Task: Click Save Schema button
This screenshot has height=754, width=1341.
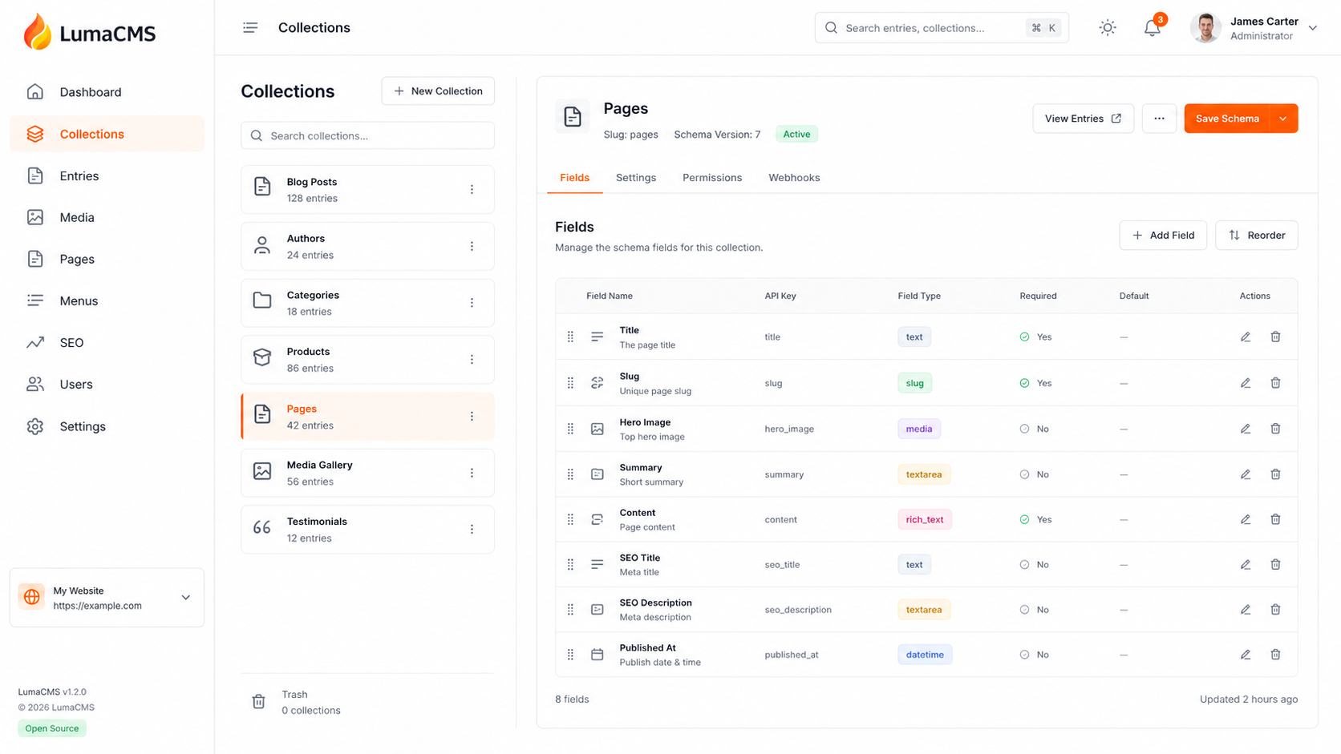Action: coord(1227,119)
